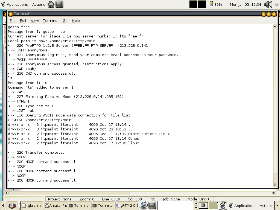Screen dimensions: 280x210
Task: Open the File menu
Action: coord(13,21)
